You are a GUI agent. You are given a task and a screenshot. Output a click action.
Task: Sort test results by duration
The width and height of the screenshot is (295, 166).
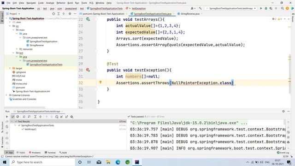pos(29,117)
